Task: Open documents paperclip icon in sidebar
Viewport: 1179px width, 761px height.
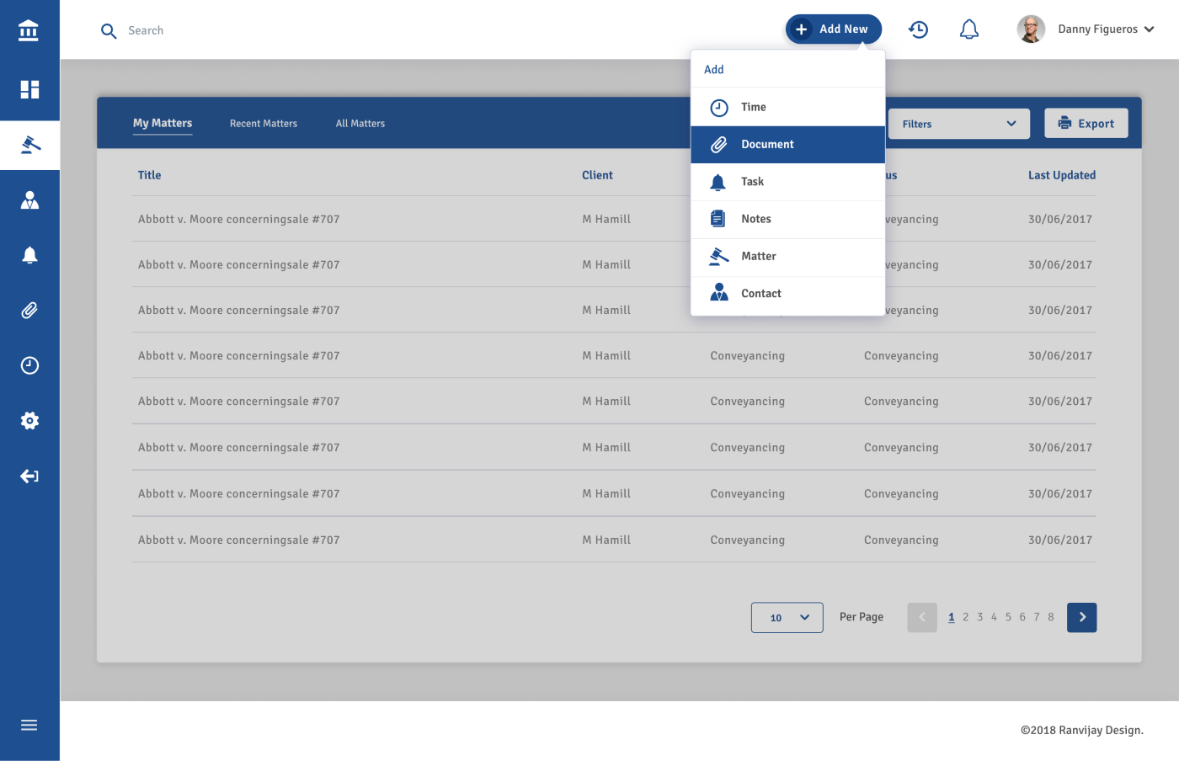Action: (29, 311)
